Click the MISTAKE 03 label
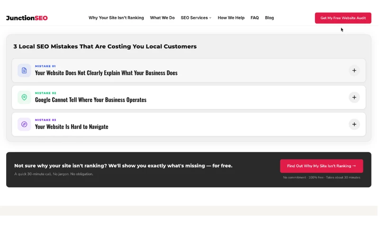The image size is (379, 227). pyautogui.click(x=45, y=120)
